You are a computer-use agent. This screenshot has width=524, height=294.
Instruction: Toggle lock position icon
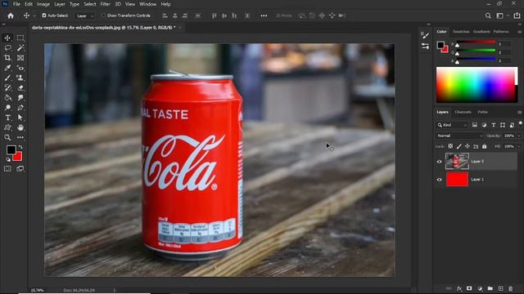click(468, 146)
